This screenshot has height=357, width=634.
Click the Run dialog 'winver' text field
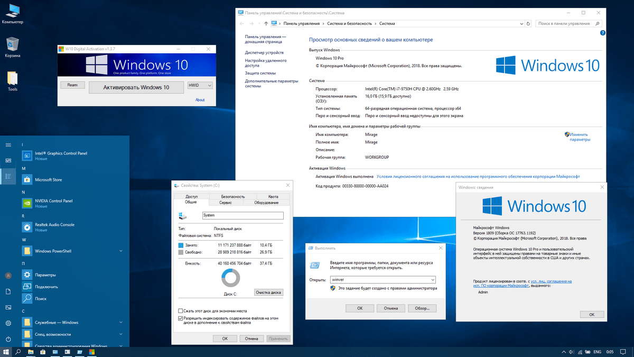pos(379,279)
